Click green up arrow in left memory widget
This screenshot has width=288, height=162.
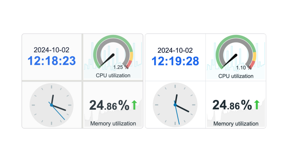[134, 105]
